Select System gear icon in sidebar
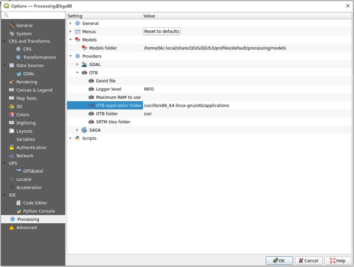Viewport: 354px width, 267px height. [12, 34]
